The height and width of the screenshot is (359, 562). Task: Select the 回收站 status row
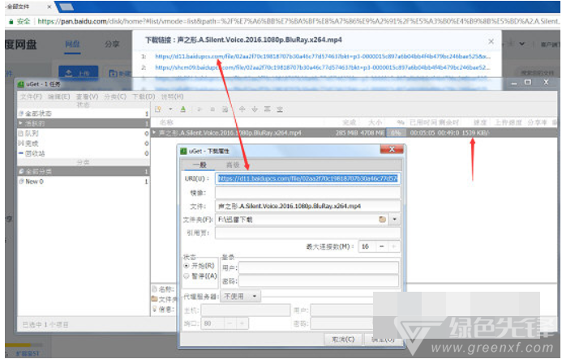[x=84, y=153]
